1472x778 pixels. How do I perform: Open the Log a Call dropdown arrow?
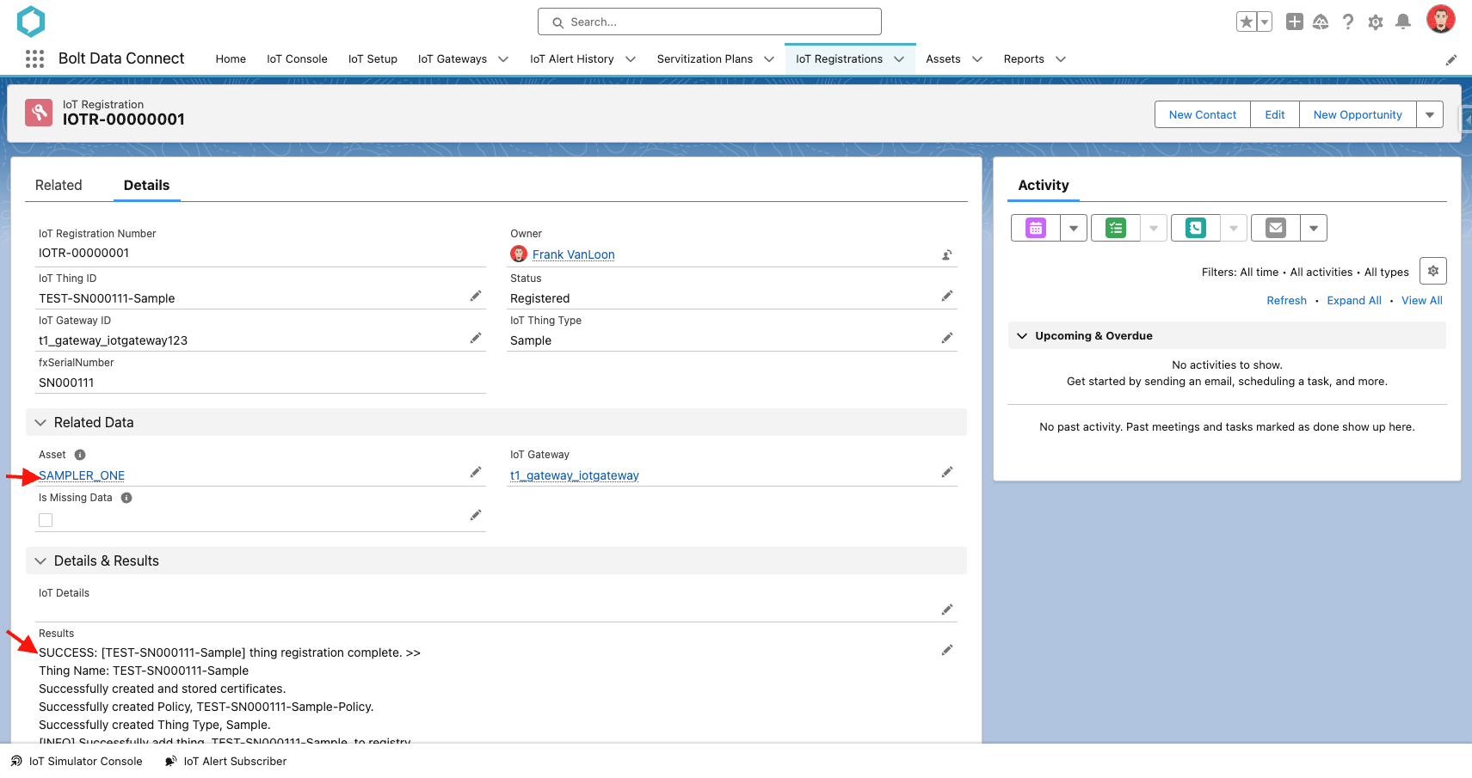point(1234,228)
